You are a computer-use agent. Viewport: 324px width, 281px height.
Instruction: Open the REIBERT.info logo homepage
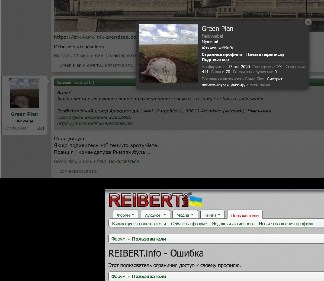coord(149,200)
